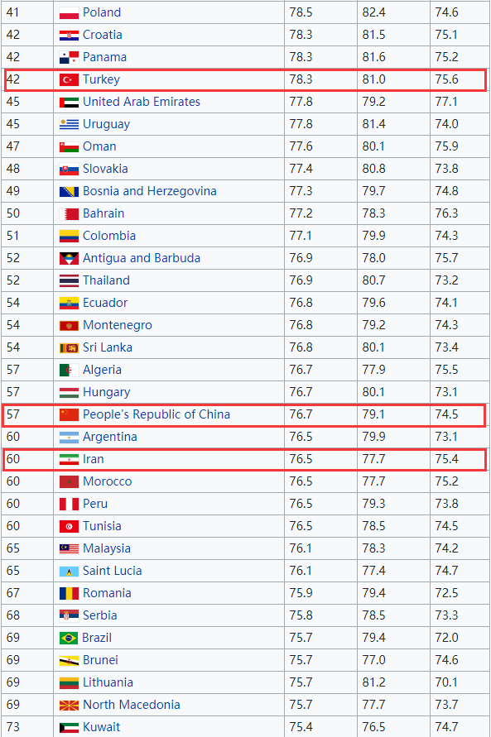Go to the Uruguay page link
The image size is (491, 737).
(x=106, y=124)
